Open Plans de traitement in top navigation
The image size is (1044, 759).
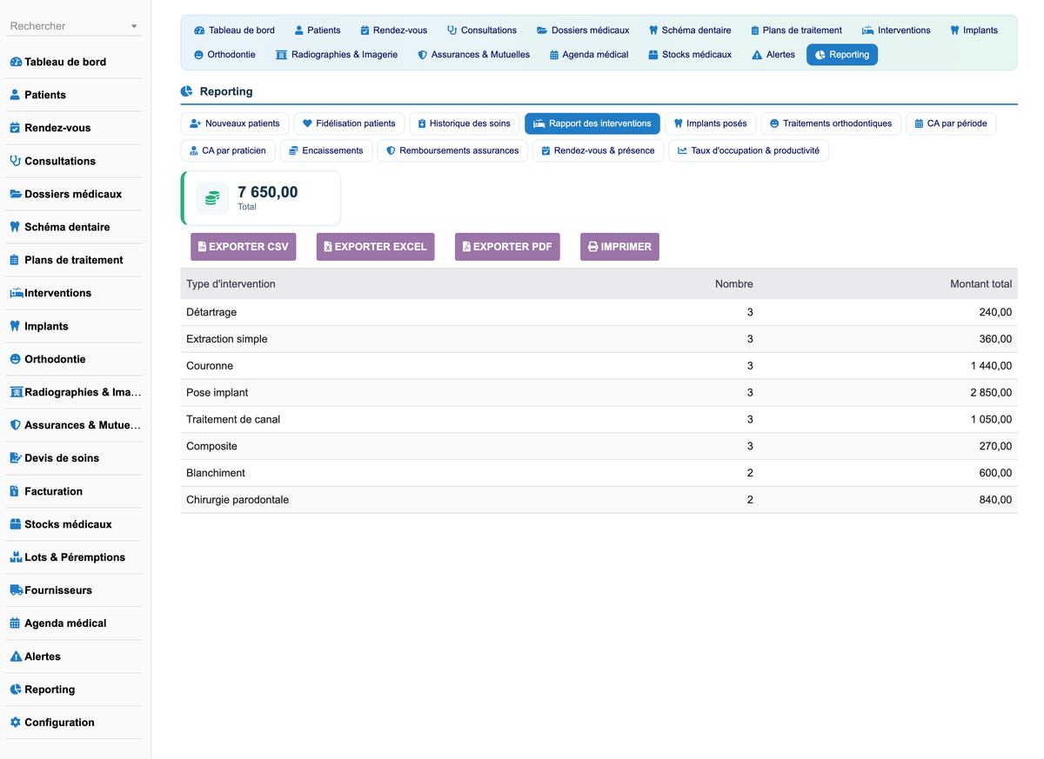(x=796, y=30)
